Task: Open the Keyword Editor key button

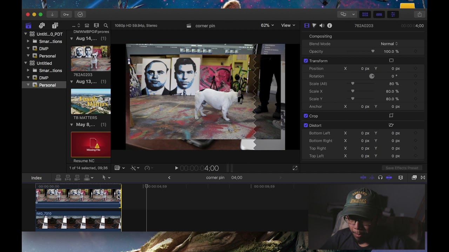Action: tap(66, 14)
